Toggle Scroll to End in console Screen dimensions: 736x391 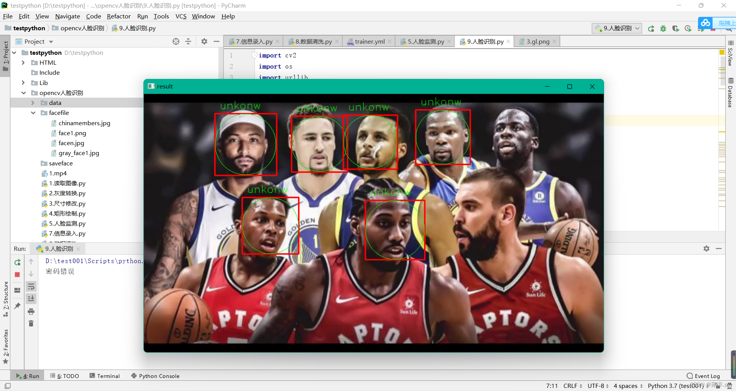pos(31,299)
